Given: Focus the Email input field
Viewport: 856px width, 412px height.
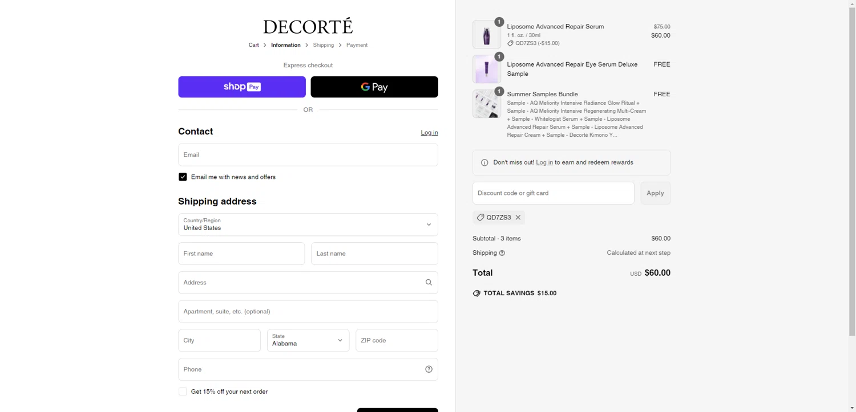Looking at the screenshot, I should [308, 154].
